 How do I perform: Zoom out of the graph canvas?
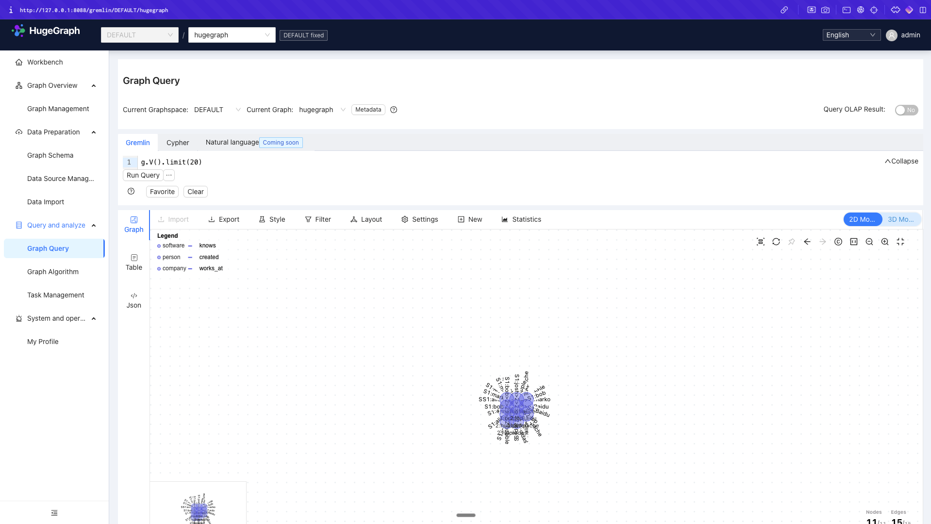[x=869, y=242]
